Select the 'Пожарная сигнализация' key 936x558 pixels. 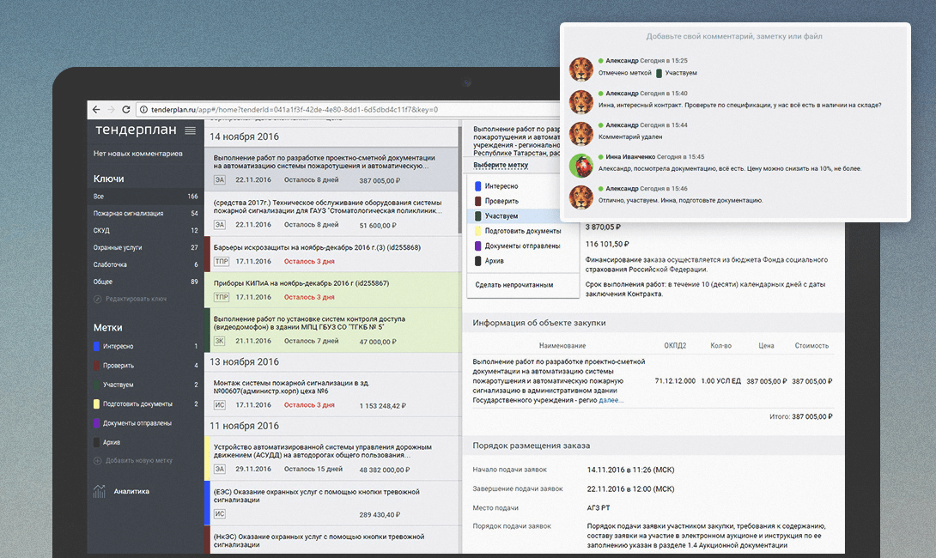tap(146, 213)
